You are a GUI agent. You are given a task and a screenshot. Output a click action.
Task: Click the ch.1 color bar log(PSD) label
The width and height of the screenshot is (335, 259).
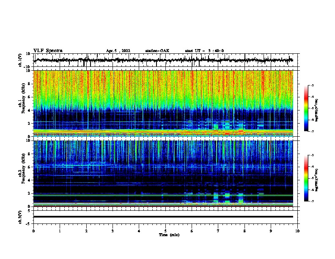(x=317, y=110)
